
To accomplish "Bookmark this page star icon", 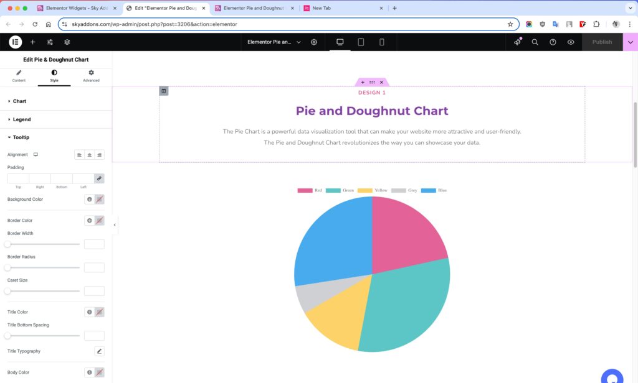I will [x=510, y=24].
